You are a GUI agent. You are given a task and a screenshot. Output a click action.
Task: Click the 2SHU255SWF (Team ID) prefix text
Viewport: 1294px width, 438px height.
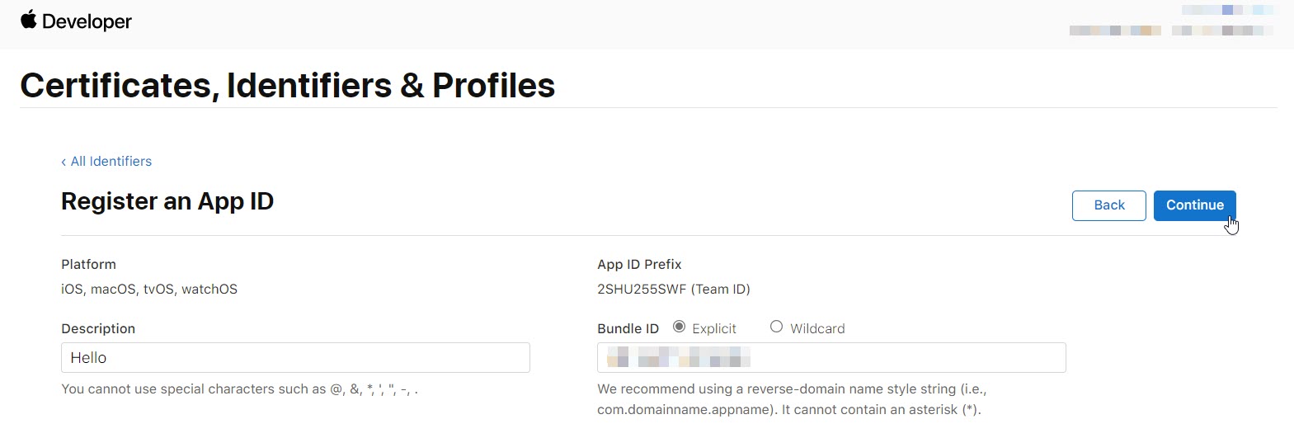(x=674, y=289)
